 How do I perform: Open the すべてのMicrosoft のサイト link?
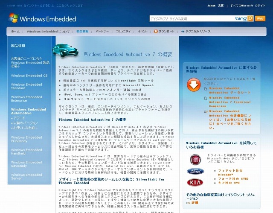pyautogui.click(x=248, y=6)
